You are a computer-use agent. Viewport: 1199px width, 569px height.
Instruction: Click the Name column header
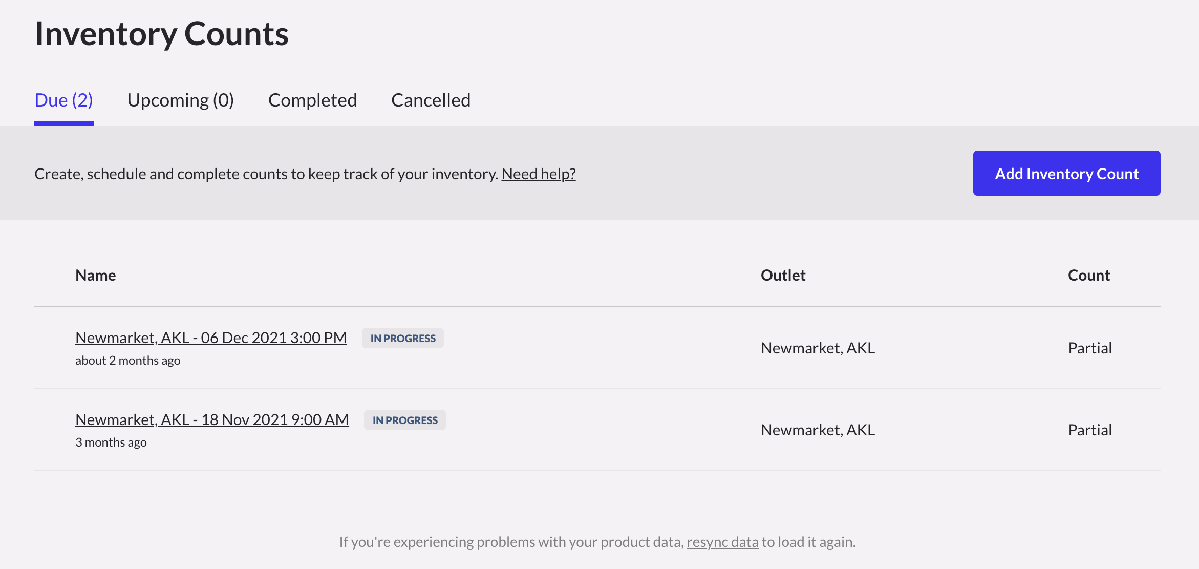click(x=95, y=275)
